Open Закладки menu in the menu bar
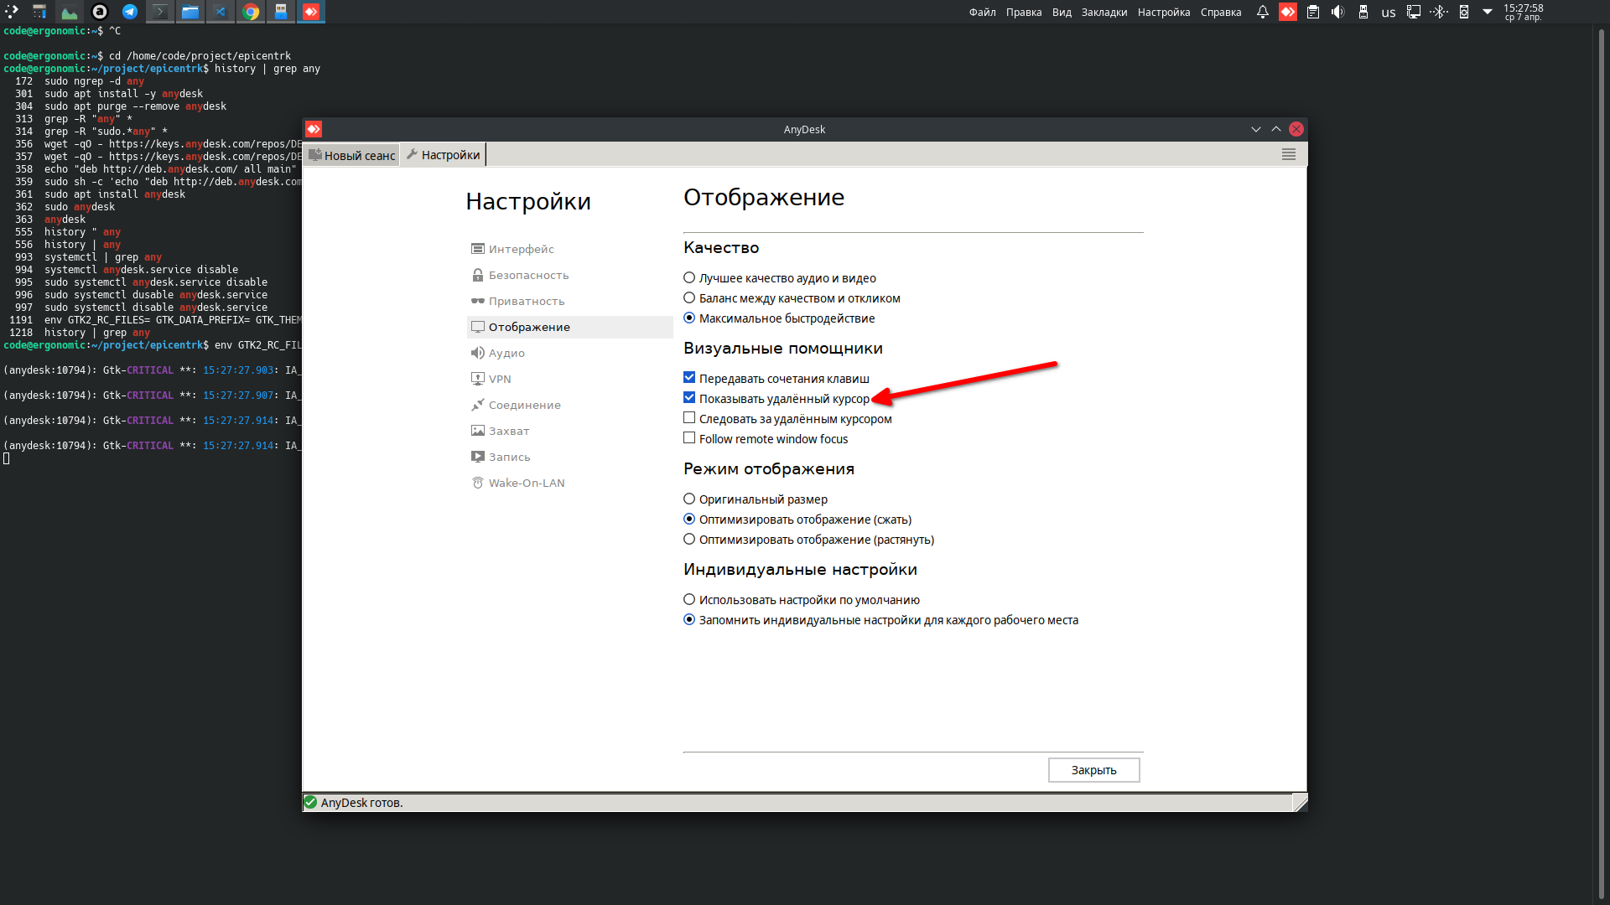The height and width of the screenshot is (905, 1610). (1104, 12)
